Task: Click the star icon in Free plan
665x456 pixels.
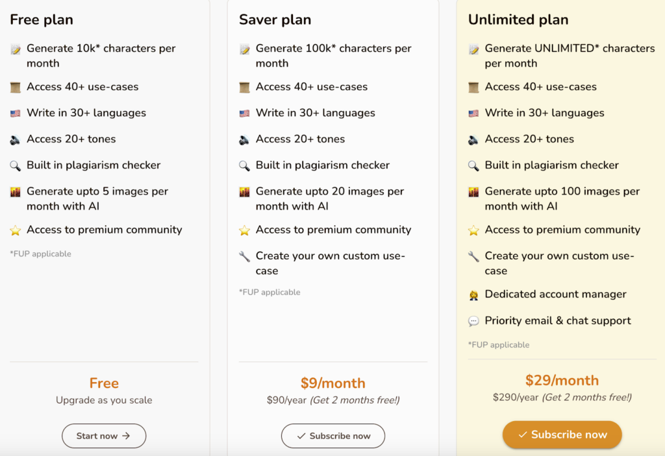Action: pyautogui.click(x=16, y=230)
